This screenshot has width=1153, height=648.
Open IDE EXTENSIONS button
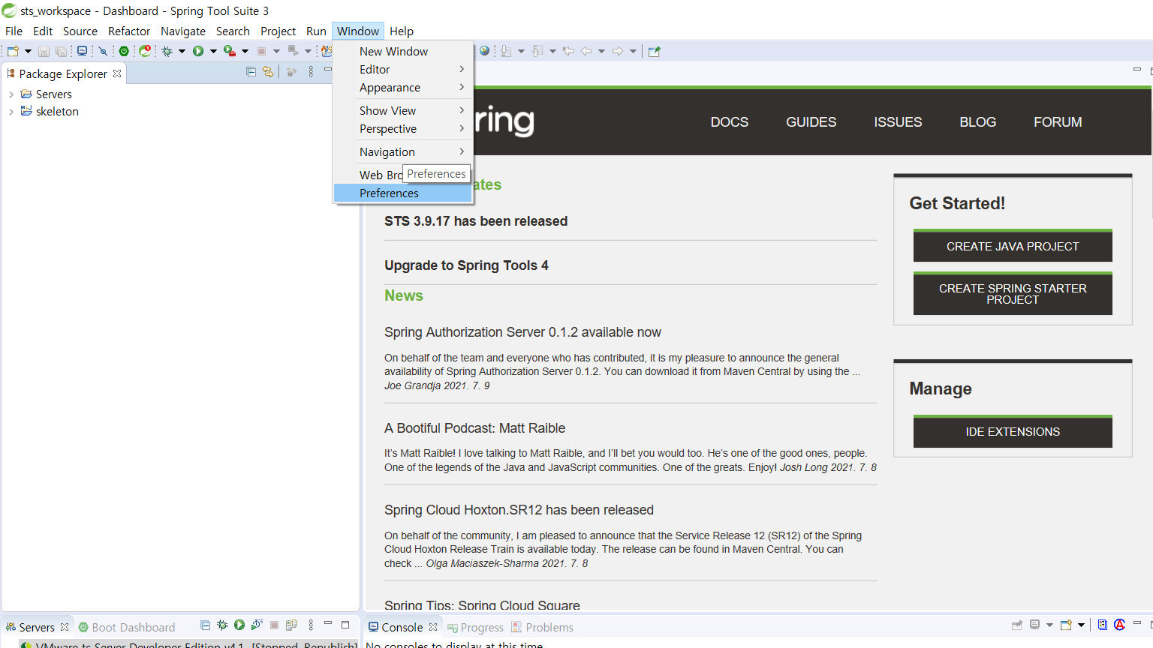[x=1013, y=432]
